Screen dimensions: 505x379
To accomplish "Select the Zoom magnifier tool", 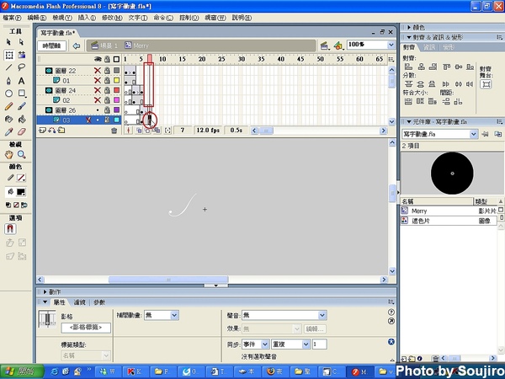I will click(x=22, y=155).
